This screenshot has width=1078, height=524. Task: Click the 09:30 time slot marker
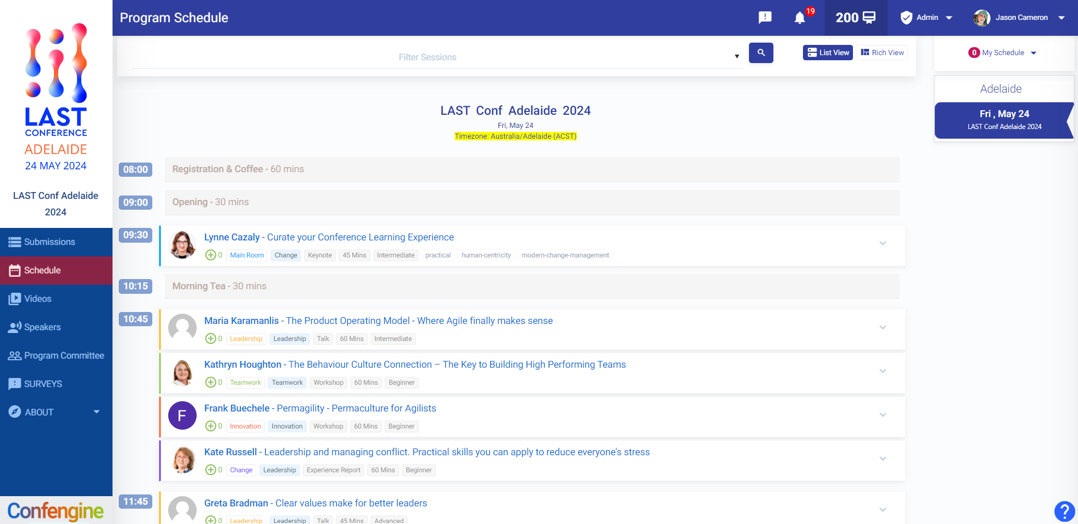pyautogui.click(x=135, y=235)
